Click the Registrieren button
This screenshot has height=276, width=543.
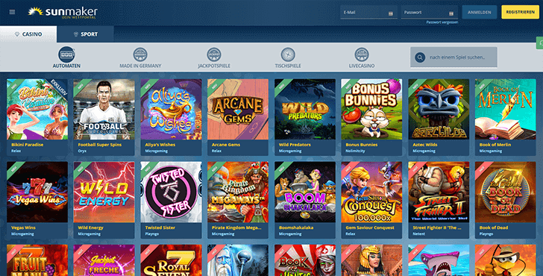[520, 12]
